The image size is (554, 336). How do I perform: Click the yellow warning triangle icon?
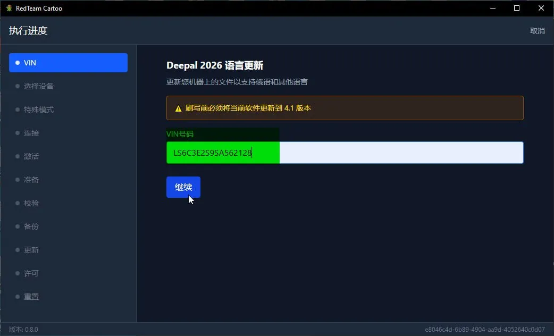[x=178, y=108]
